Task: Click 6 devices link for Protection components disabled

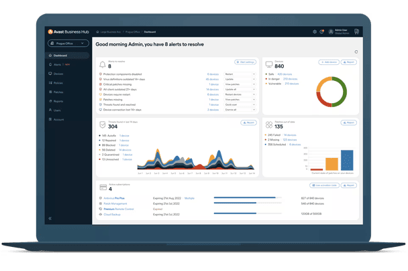Action: [213, 74]
